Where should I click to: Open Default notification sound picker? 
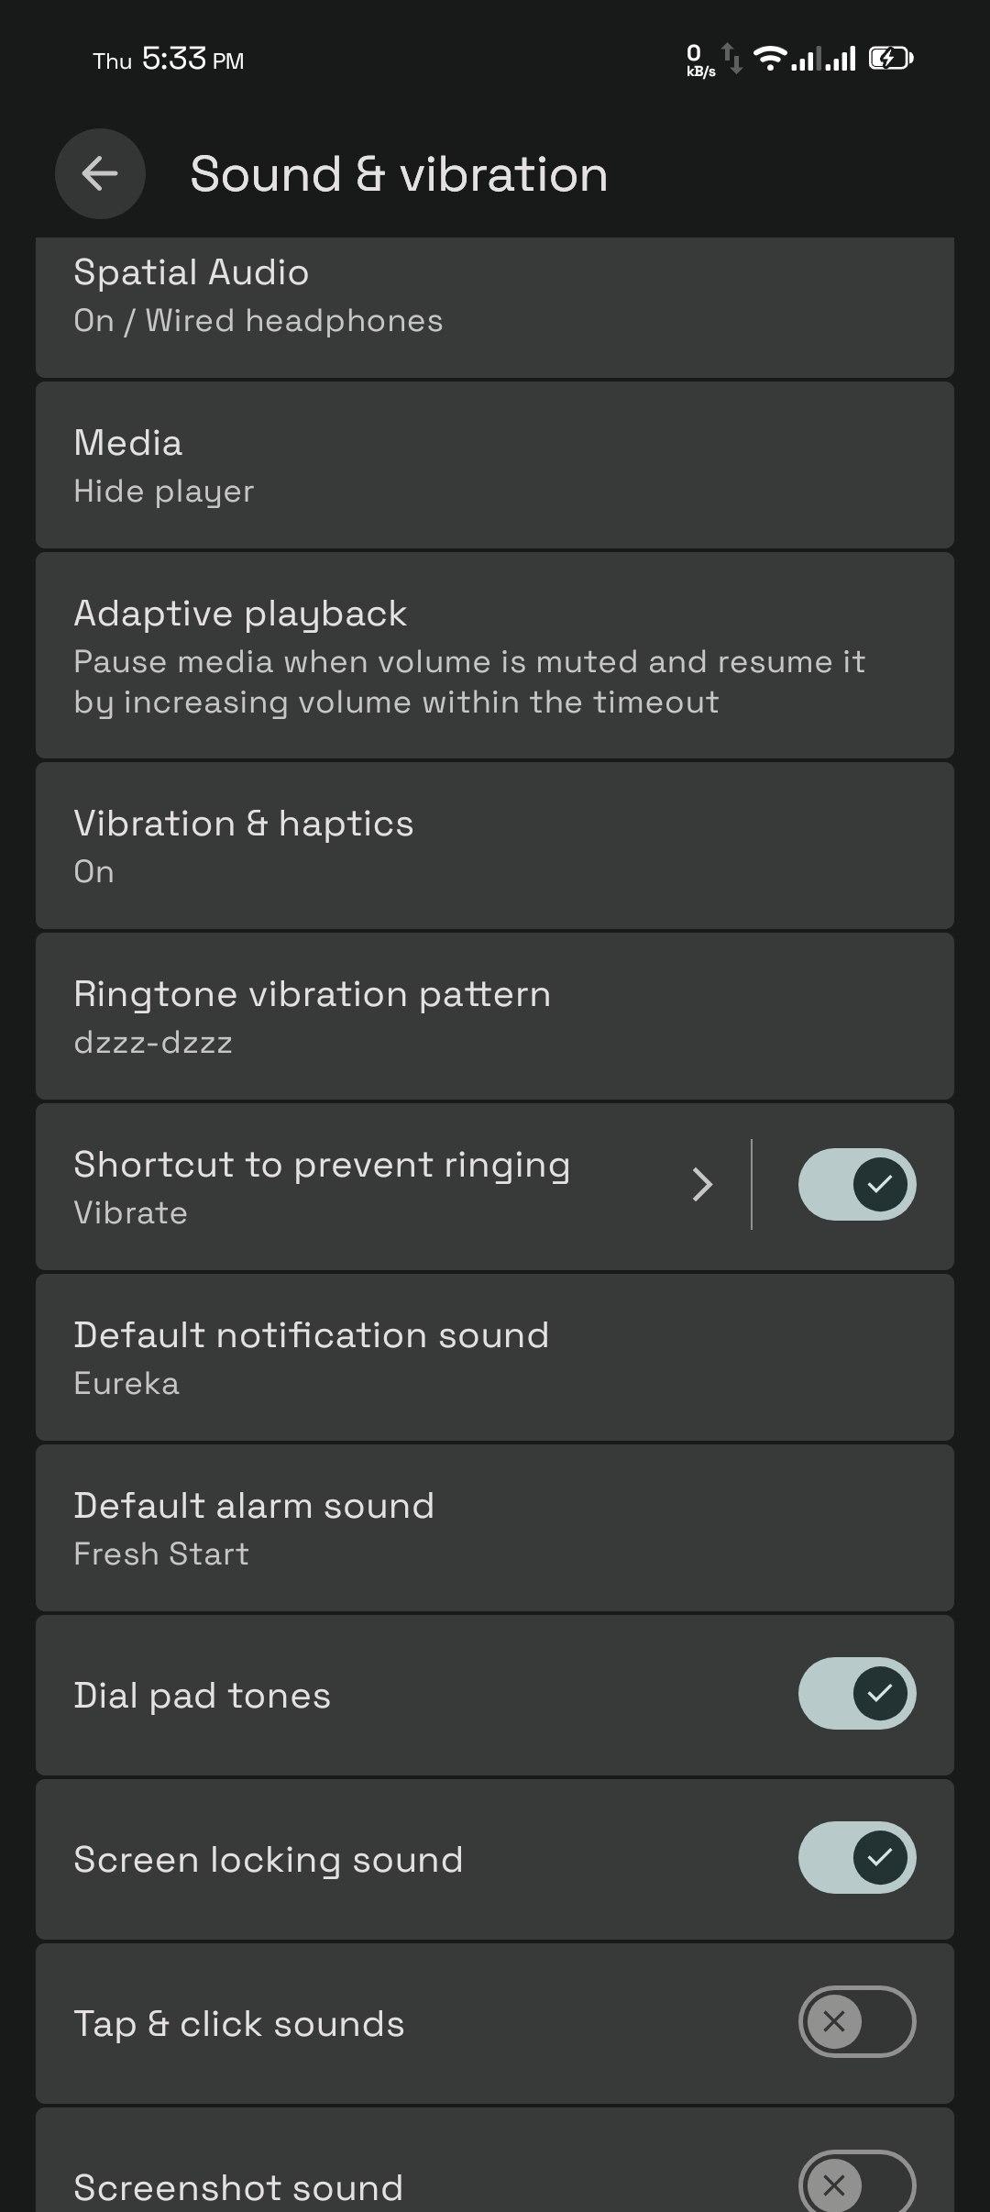click(495, 1357)
